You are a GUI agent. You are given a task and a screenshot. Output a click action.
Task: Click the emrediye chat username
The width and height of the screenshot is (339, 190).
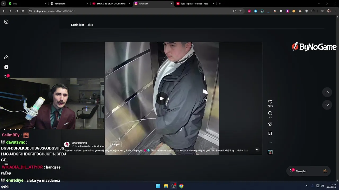(15, 180)
